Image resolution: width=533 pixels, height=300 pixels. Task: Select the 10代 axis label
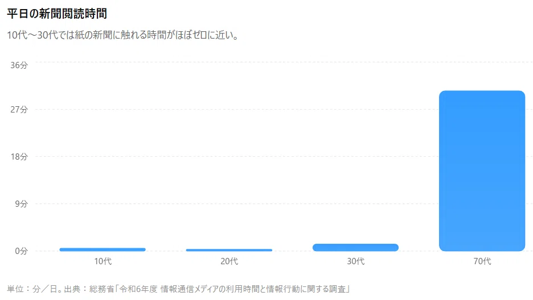coord(102,261)
